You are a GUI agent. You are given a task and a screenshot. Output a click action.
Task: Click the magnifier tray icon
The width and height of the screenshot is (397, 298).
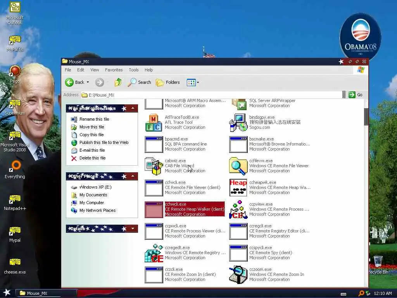point(361,293)
